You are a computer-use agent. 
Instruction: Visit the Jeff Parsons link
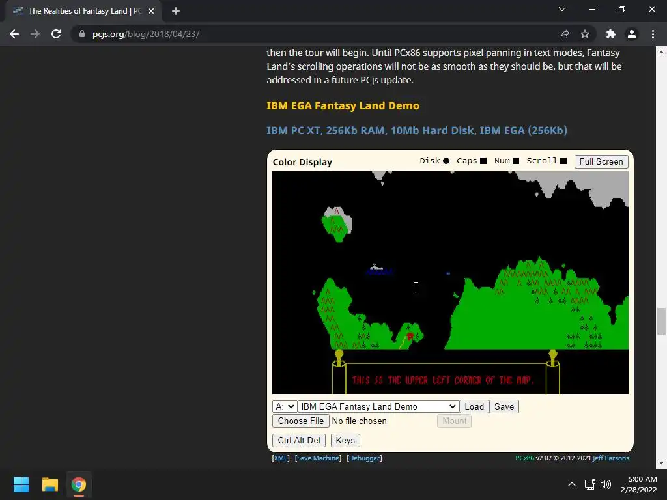click(x=610, y=458)
